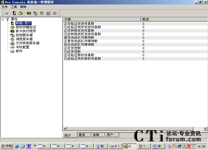Switch to the 通道 tab

[x=84, y=135]
